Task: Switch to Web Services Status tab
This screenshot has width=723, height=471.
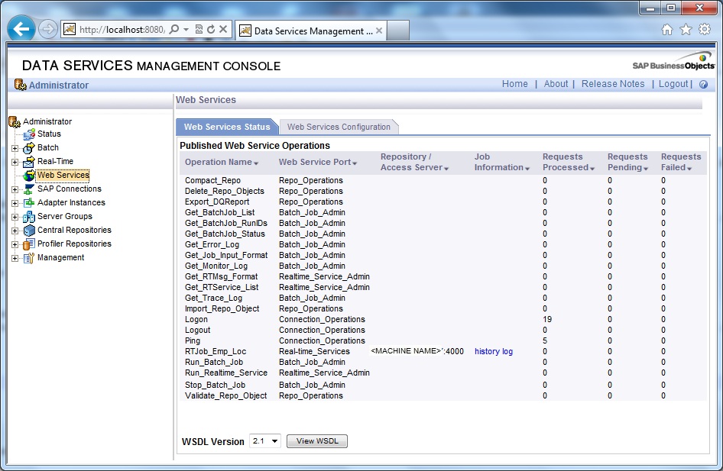Action: point(227,127)
